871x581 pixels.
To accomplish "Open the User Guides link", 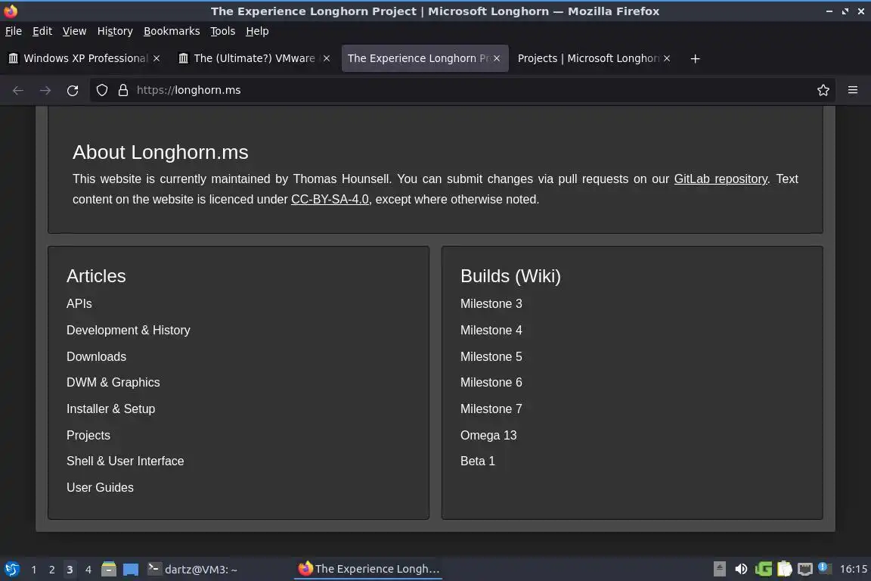I will pos(100,488).
